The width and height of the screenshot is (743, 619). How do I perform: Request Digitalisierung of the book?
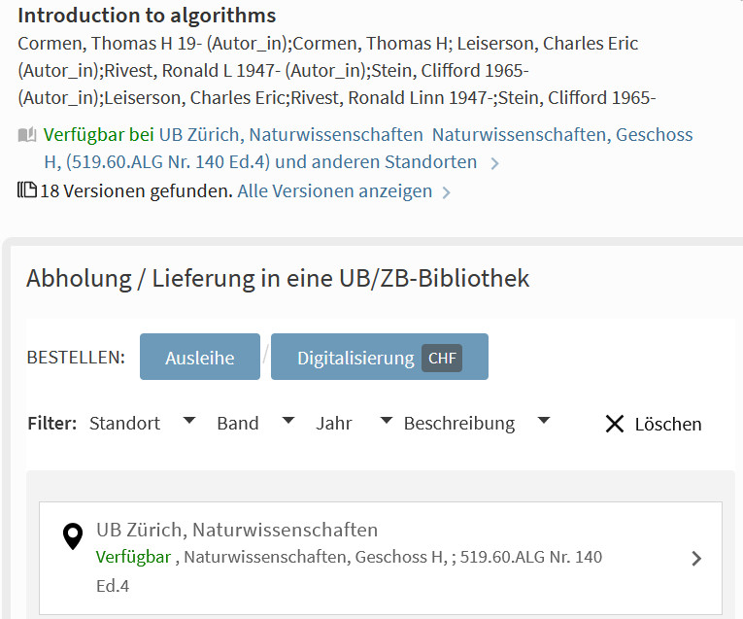[x=356, y=358]
